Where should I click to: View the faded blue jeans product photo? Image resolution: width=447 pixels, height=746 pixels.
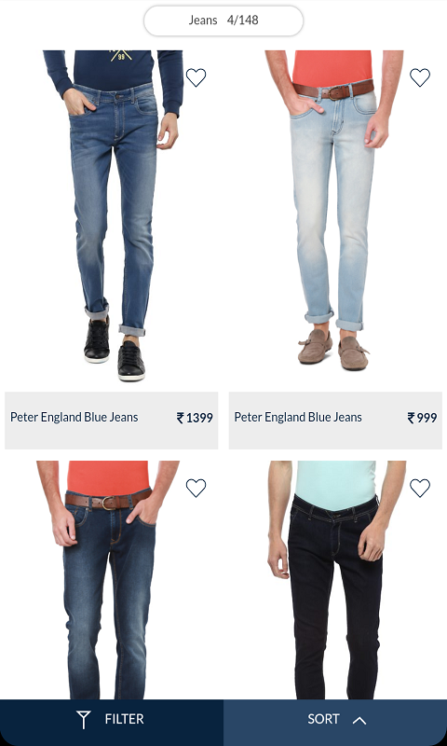113,216
